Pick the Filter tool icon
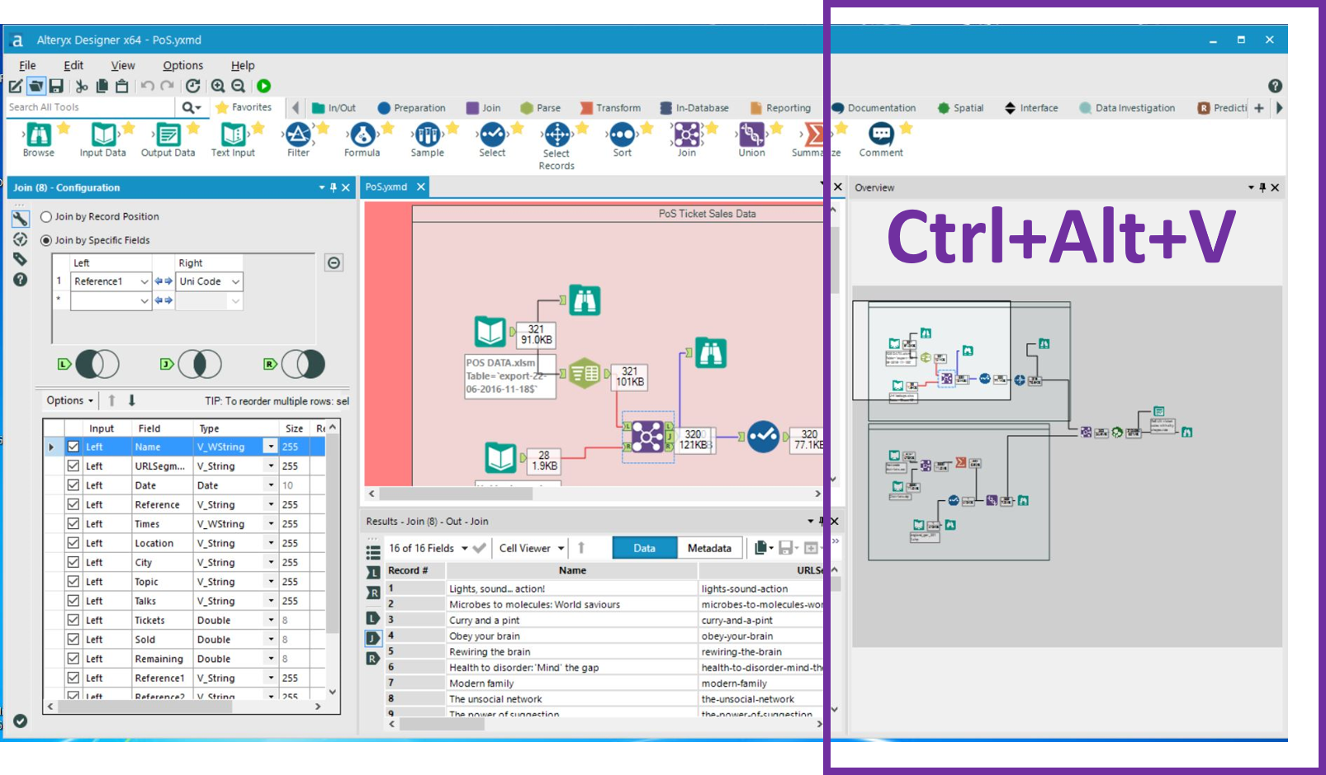This screenshot has height=775, width=1326. 298,135
